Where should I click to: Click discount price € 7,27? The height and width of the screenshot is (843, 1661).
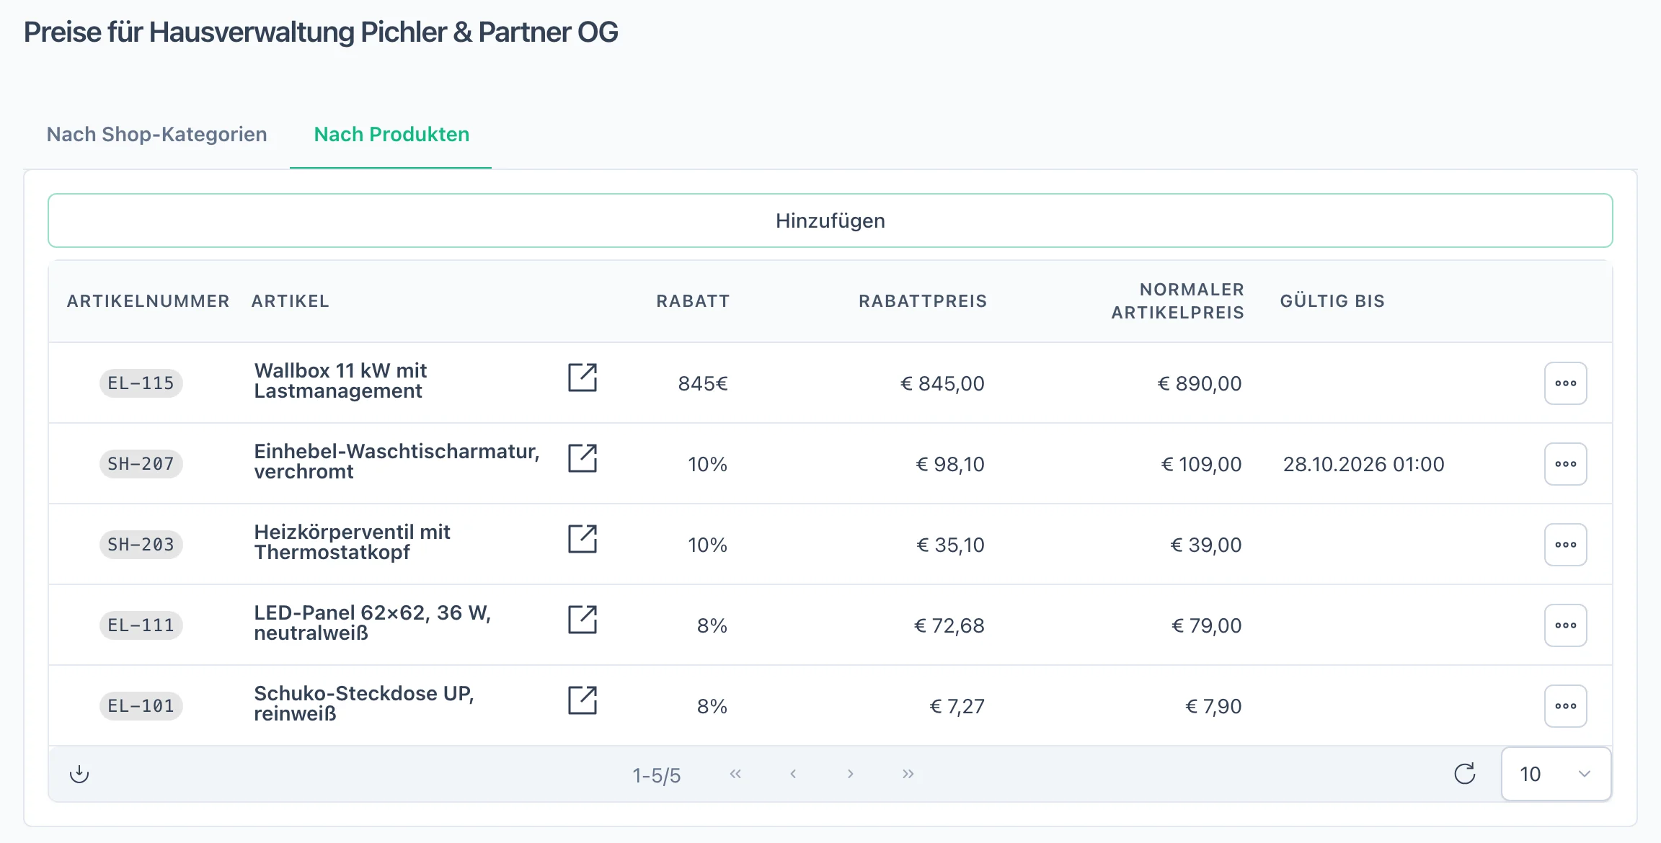coord(957,706)
